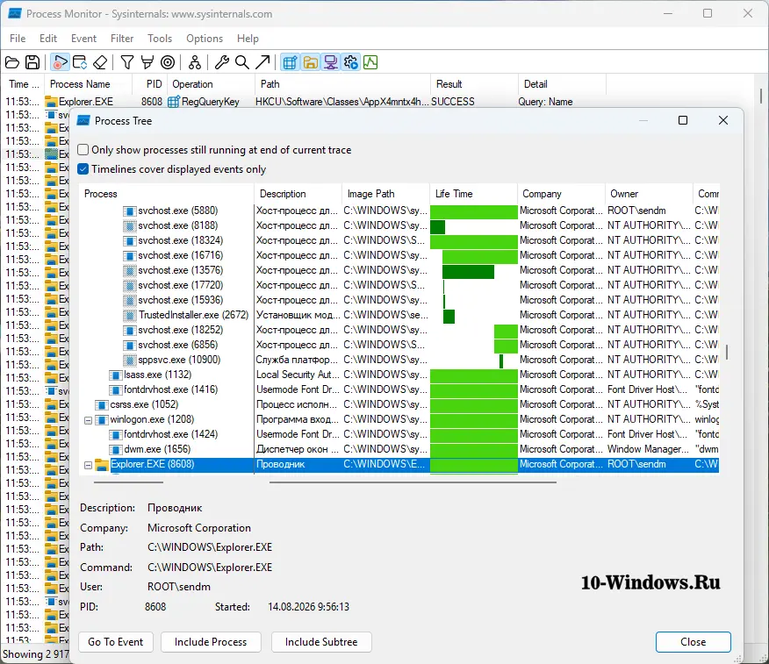Click the Explorer.EXE folder icon in tree
The image size is (769, 664).
[x=102, y=465]
